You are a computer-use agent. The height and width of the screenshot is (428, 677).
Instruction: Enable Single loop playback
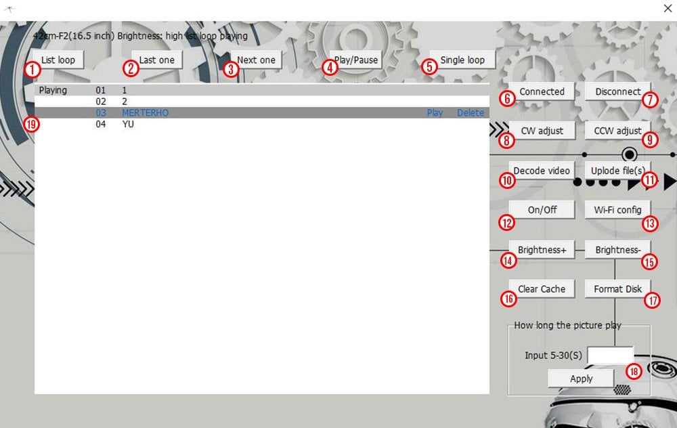pos(462,60)
